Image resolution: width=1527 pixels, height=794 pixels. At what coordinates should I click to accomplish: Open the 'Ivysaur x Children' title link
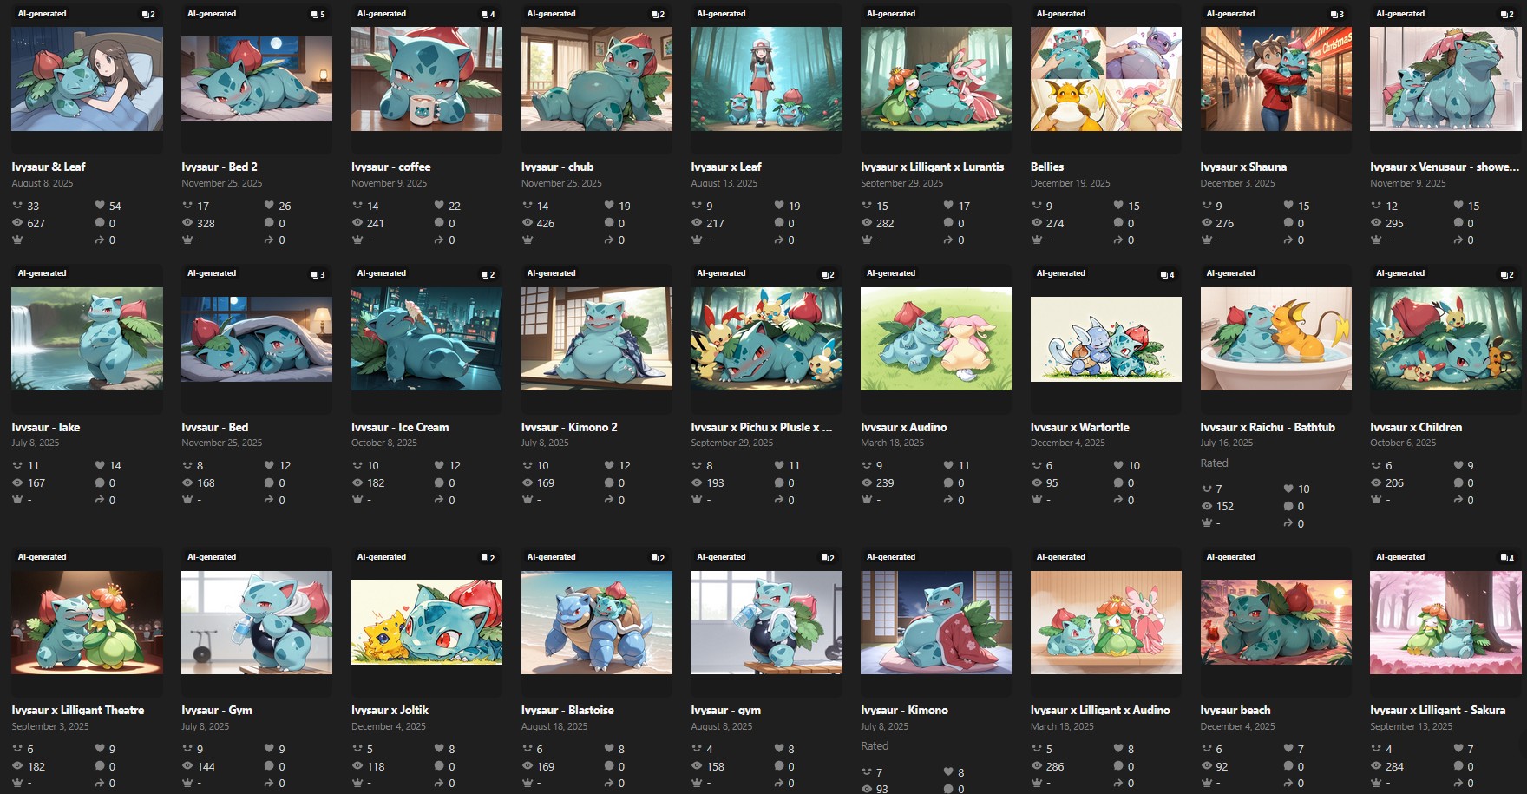pos(1416,427)
